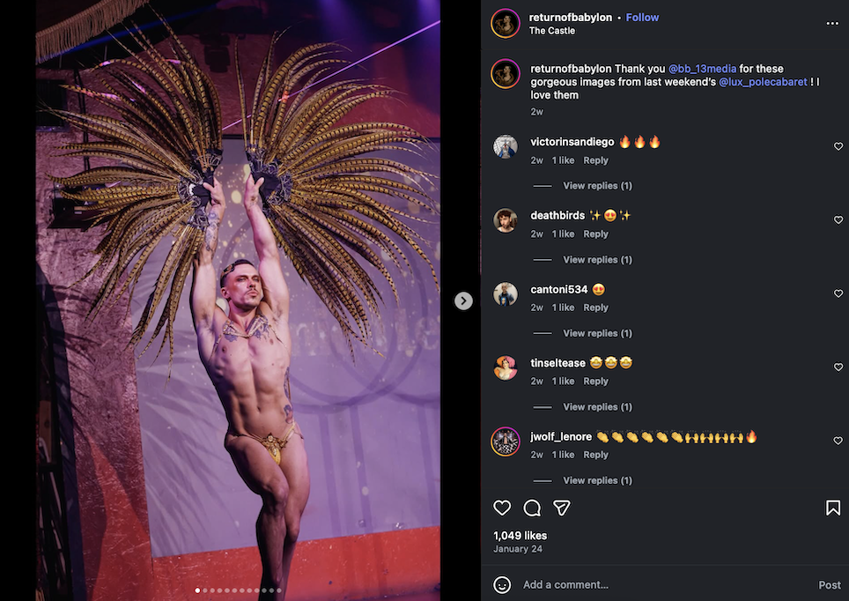
Task: Follow the returnofbabylon account
Action: [642, 18]
